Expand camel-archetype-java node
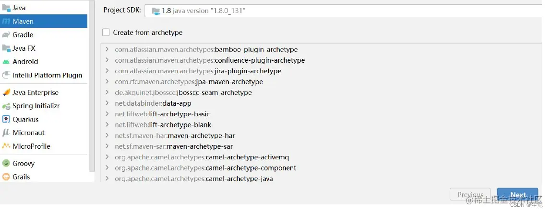This screenshot has height=212, width=550. coord(107,179)
